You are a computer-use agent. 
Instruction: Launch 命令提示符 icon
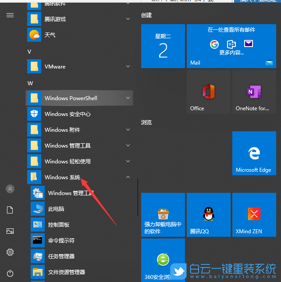click(x=38, y=240)
